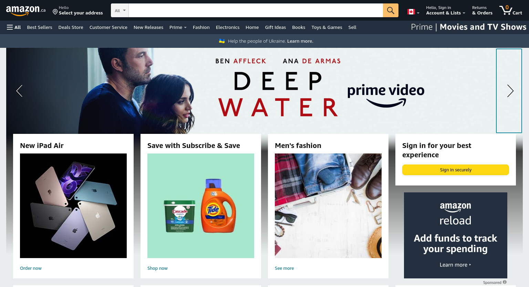This screenshot has width=529, height=287.
Task: Open Canada flag language dropdown
Action: pyautogui.click(x=413, y=12)
